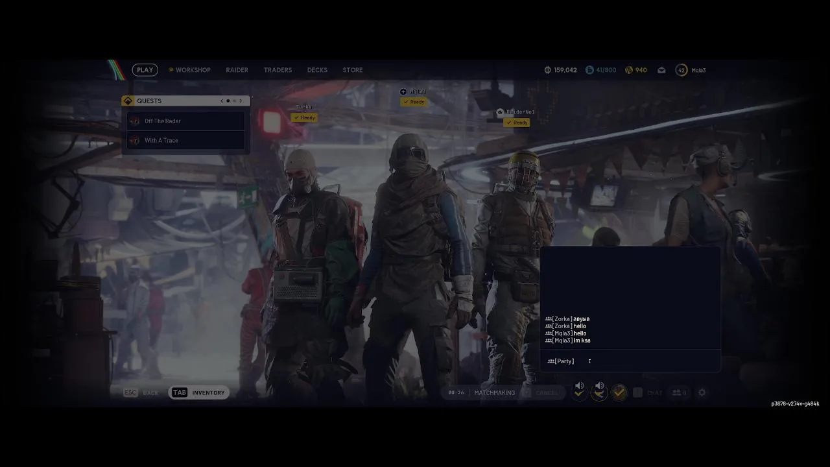Click the ESC Back button

(141, 392)
